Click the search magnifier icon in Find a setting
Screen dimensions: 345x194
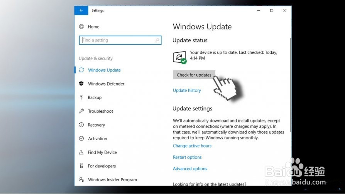click(157, 40)
